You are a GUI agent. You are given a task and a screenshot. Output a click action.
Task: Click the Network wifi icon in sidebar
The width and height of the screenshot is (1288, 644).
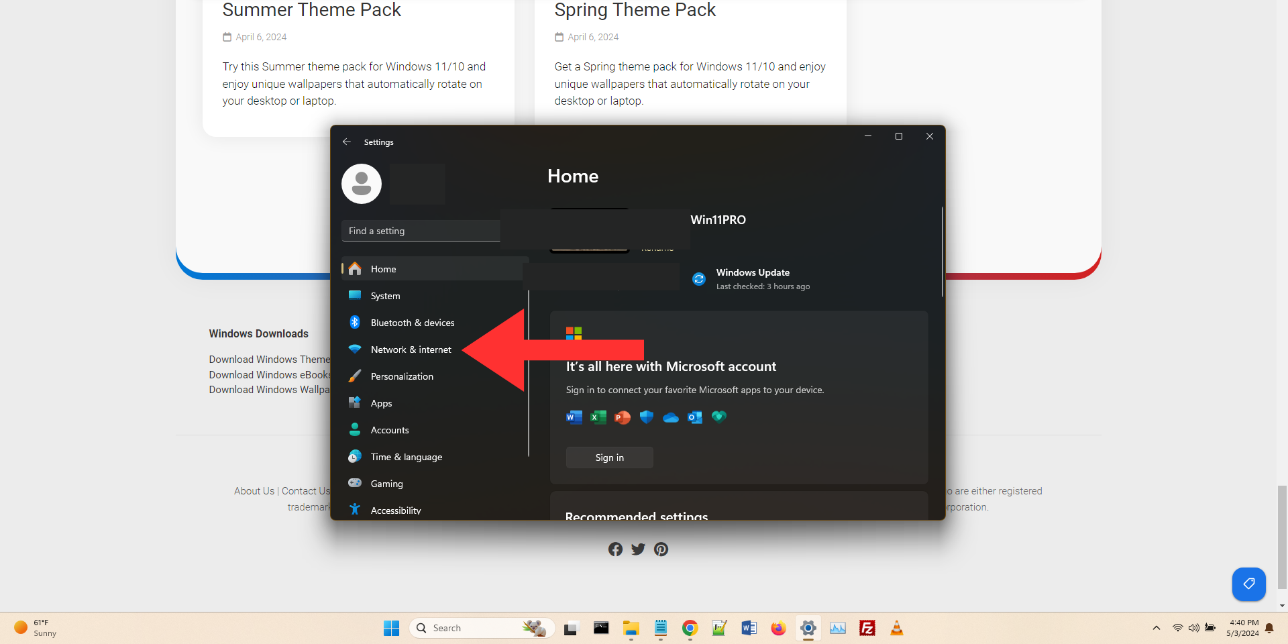tap(355, 349)
